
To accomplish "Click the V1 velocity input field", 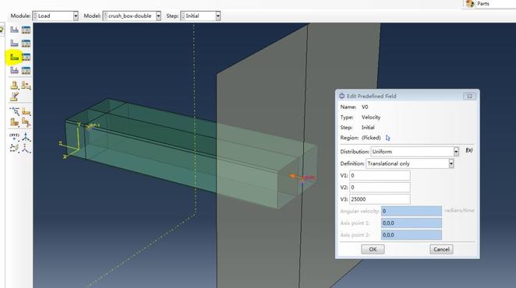I will (x=380, y=176).
